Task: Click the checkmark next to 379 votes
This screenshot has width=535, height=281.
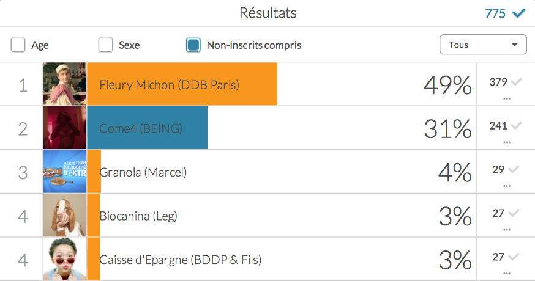Action: [516, 82]
